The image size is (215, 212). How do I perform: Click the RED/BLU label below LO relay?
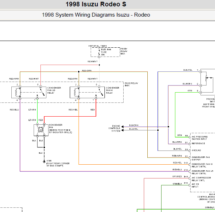[x=14, y=110]
